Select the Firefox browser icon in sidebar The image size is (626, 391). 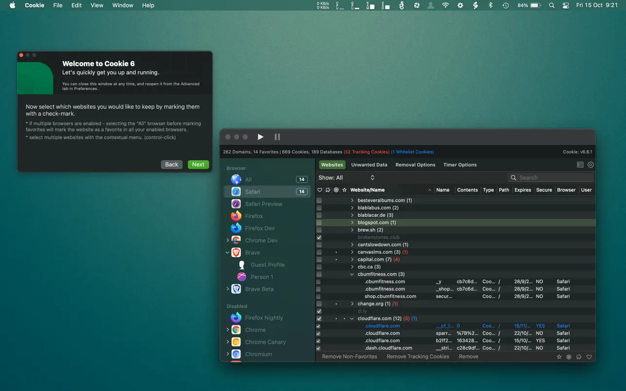236,216
